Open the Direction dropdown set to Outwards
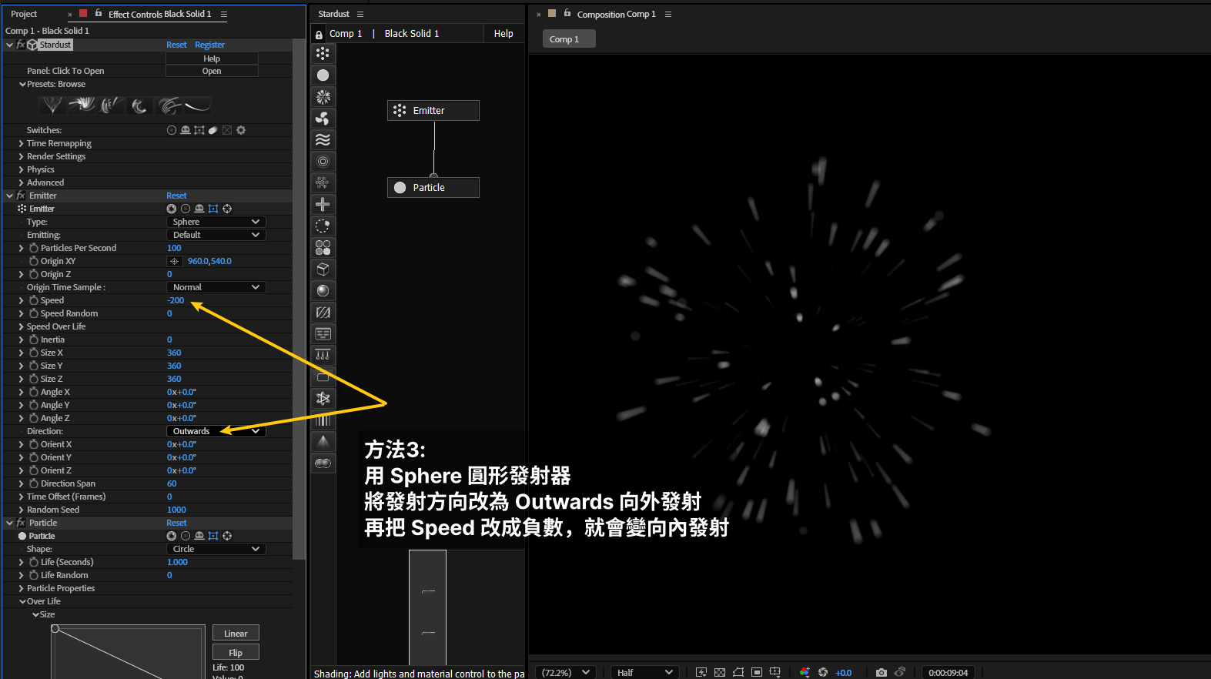 click(x=216, y=431)
